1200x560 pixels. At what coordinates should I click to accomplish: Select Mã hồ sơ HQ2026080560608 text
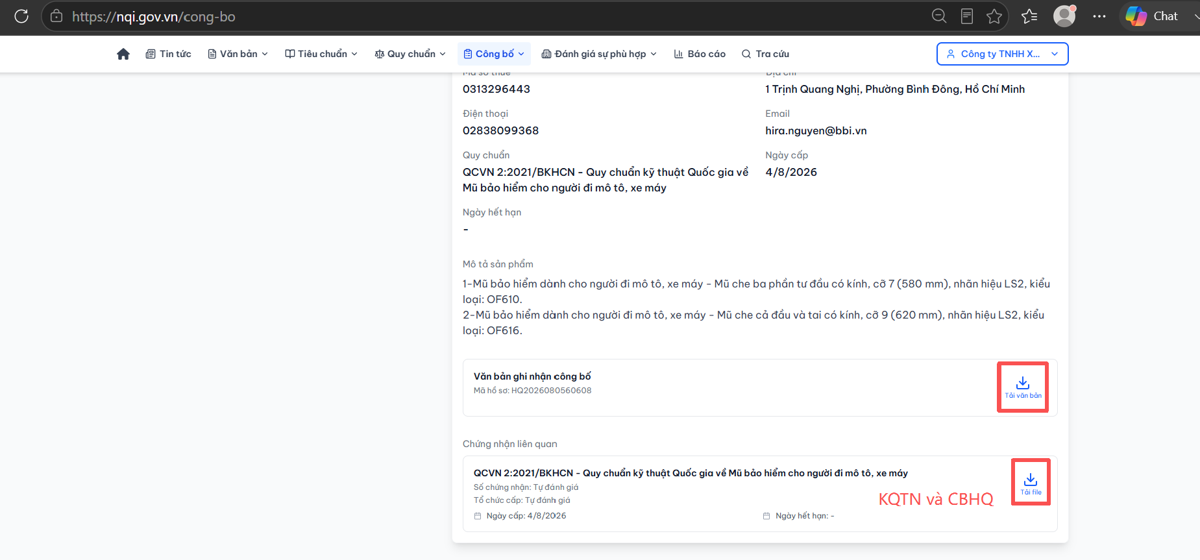tap(532, 391)
